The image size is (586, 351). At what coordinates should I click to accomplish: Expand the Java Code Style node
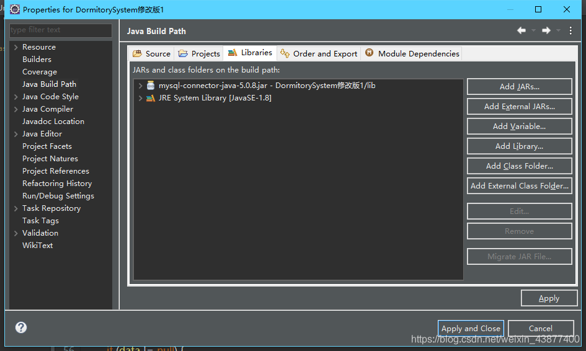(16, 97)
